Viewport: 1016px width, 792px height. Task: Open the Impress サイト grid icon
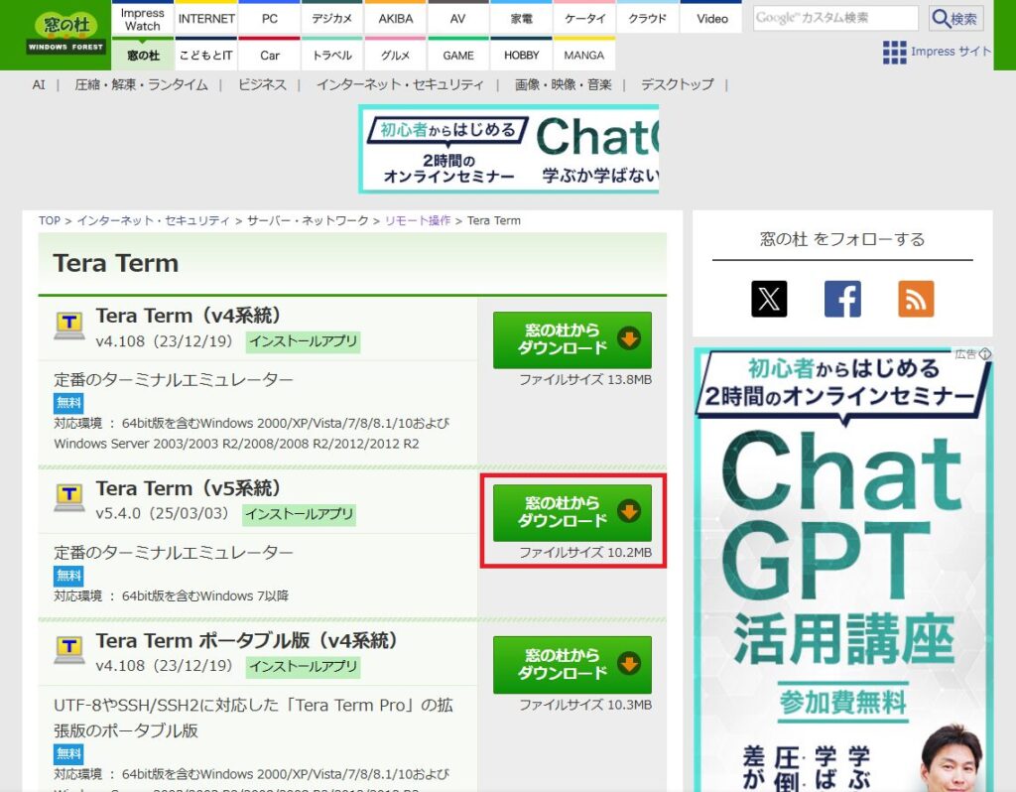[x=894, y=53]
